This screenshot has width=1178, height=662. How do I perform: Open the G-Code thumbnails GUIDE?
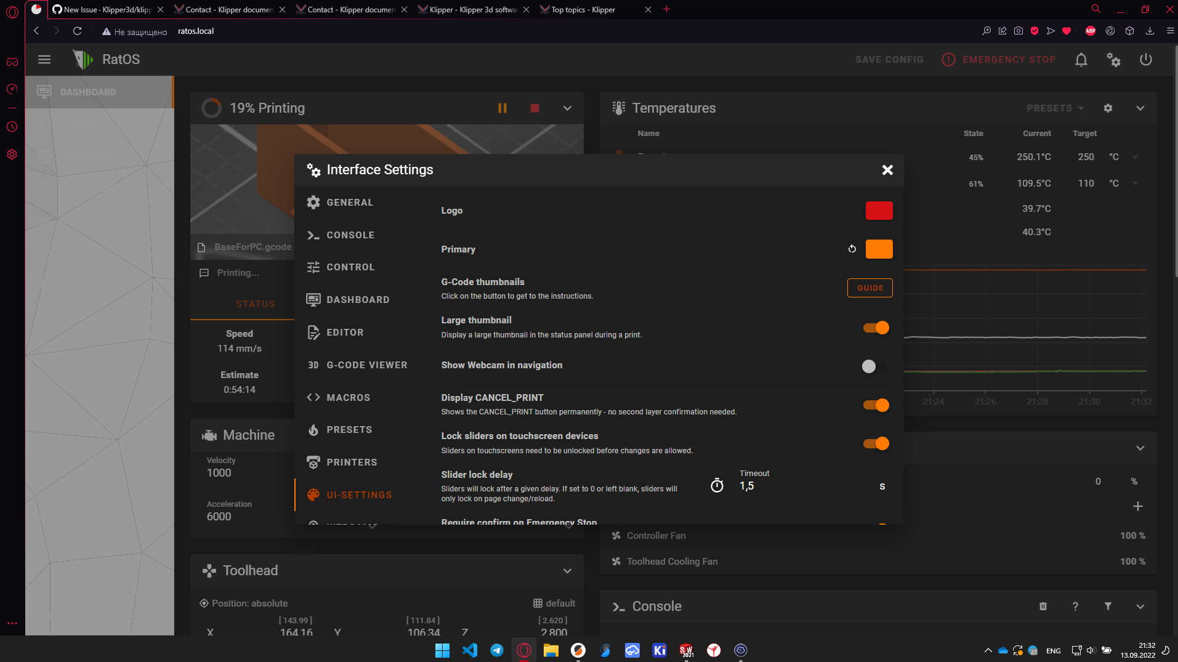869,288
